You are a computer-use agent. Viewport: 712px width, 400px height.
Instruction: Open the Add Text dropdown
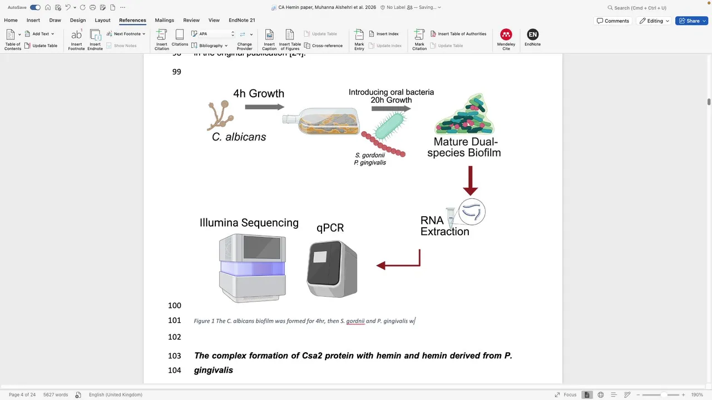(39, 34)
